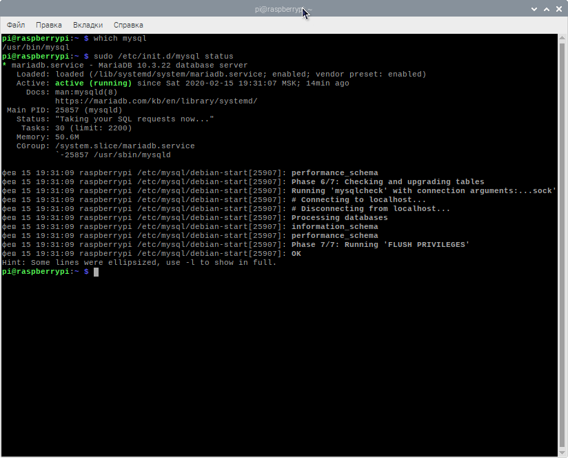Open the Вкладки menu
Viewport: 568px width, 458px height.
(x=88, y=25)
